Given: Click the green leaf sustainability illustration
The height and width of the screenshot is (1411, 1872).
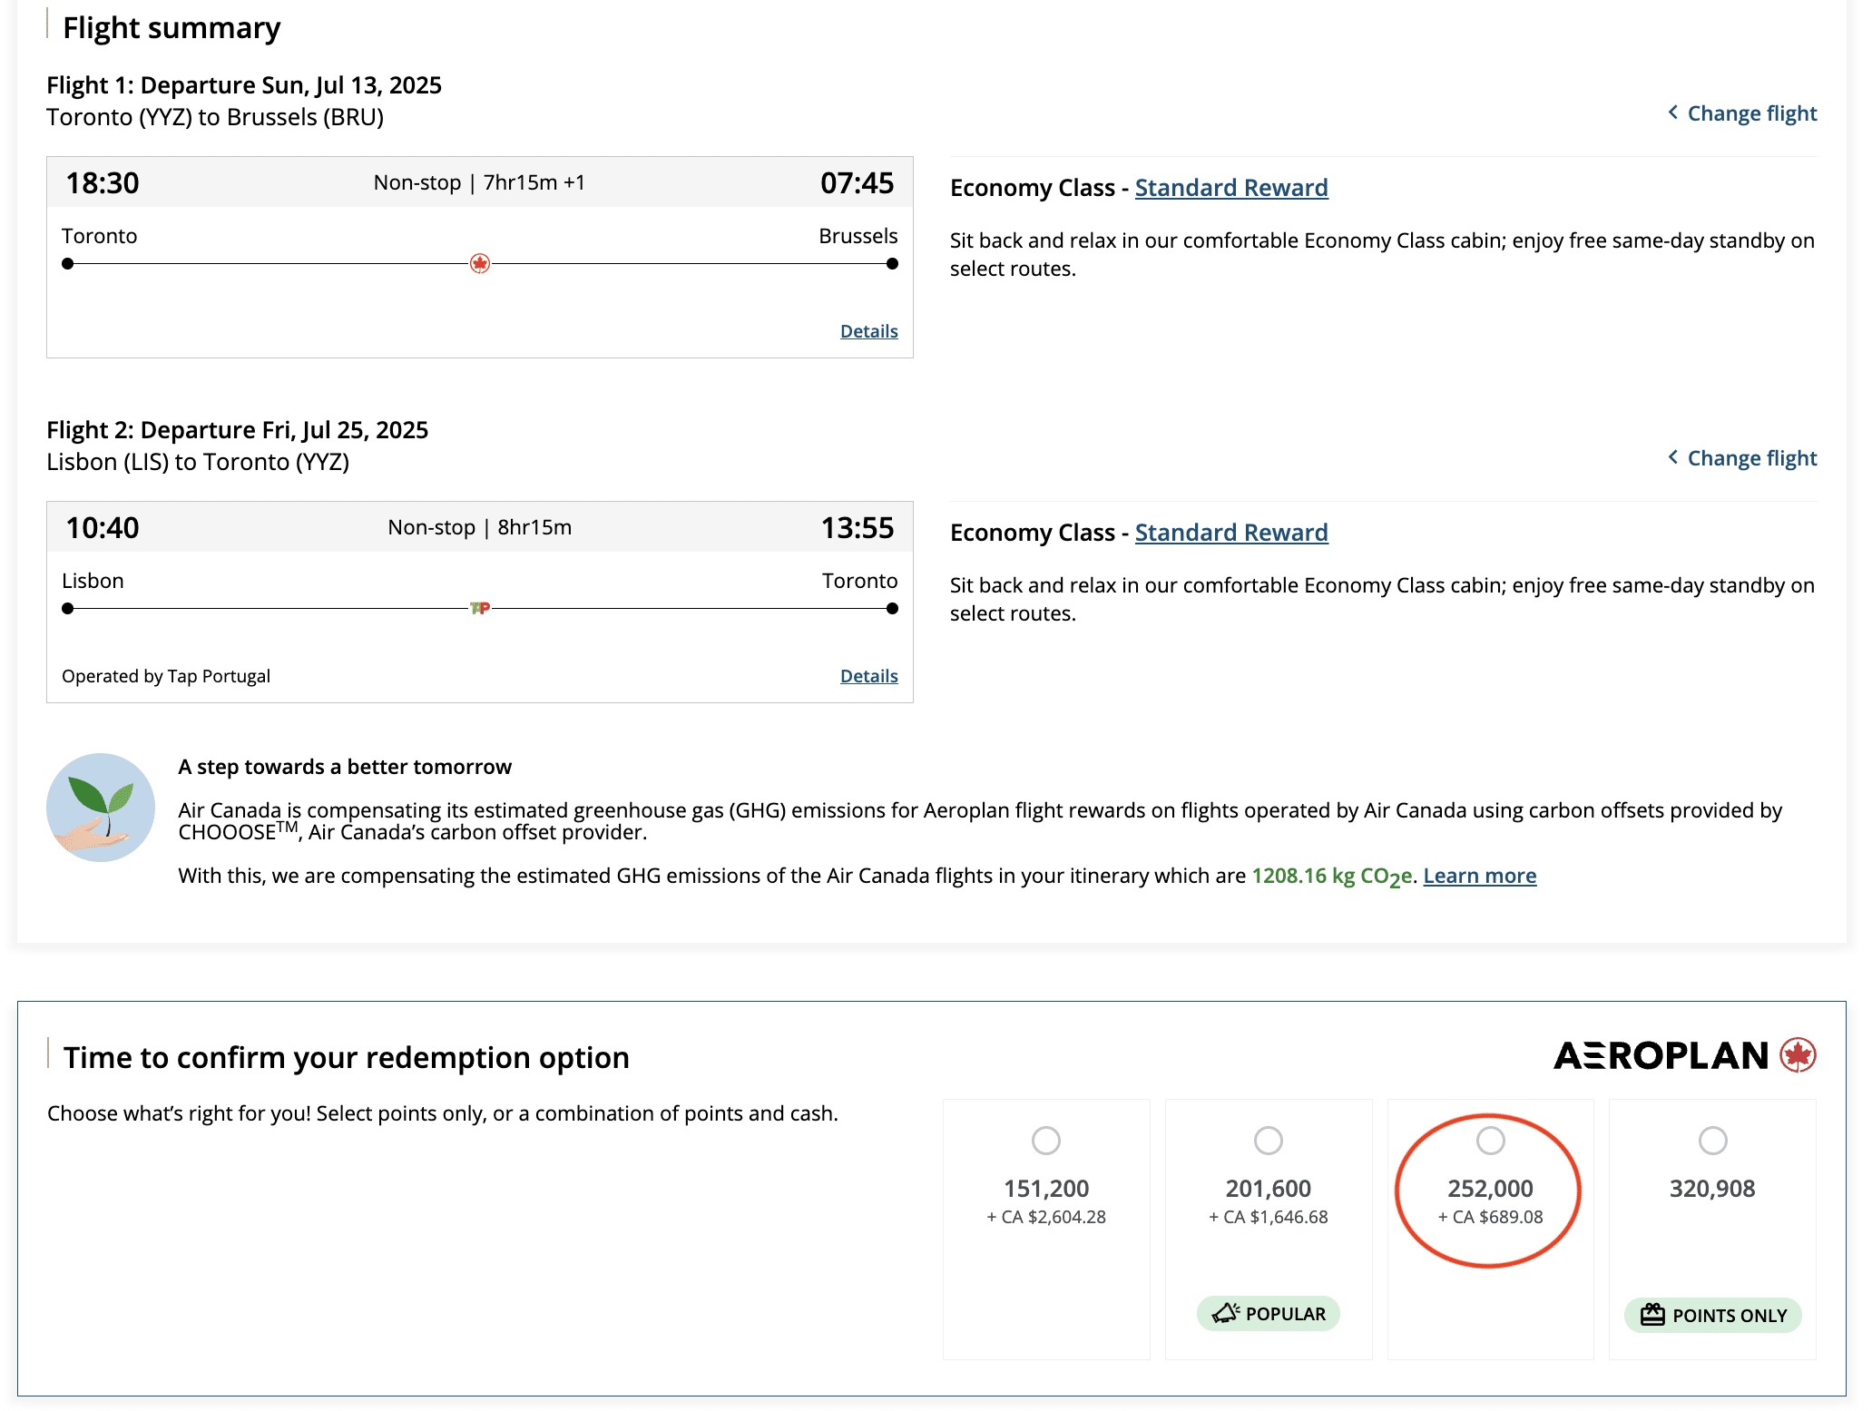Looking at the screenshot, I should pos(101,807).
